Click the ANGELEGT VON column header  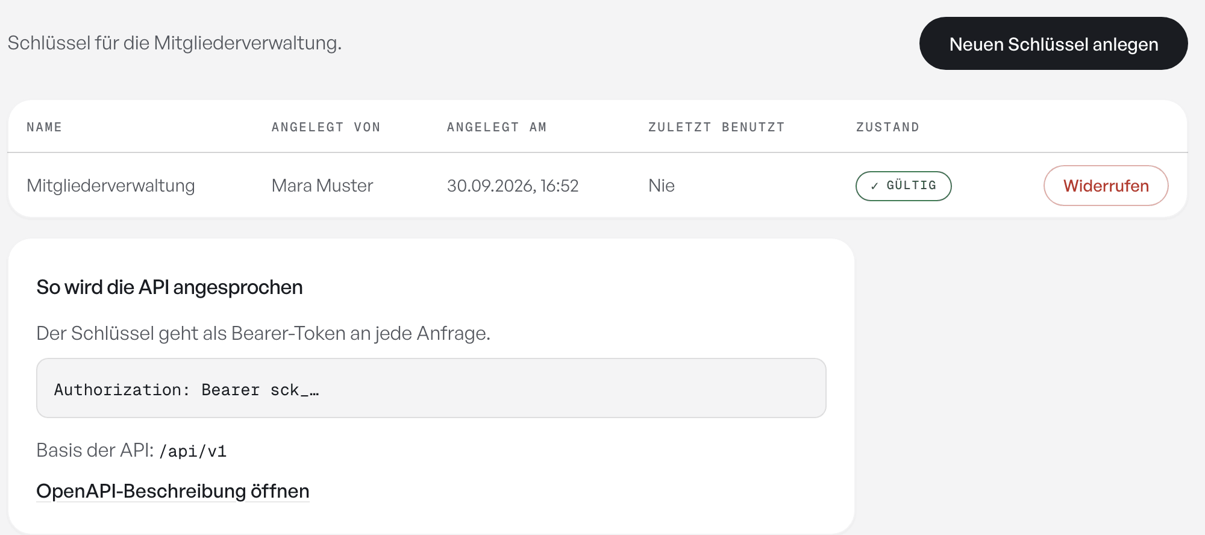tap(326, 127)
